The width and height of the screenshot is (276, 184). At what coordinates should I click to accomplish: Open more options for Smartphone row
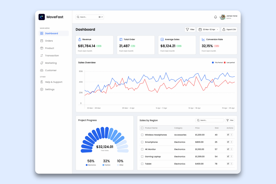pyautogui.click(x=232, y=142)
